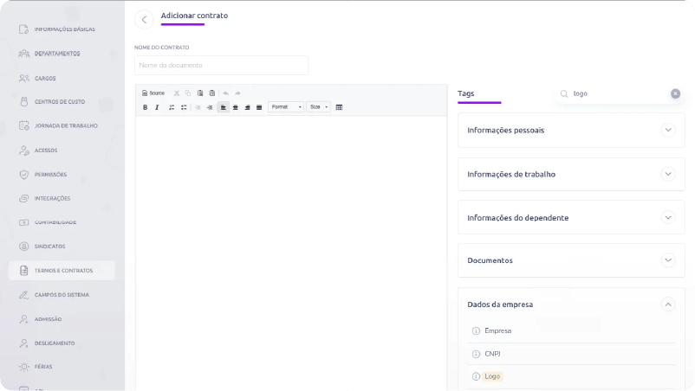Open the Size dropdown
Image resolution: width=695 pixels, height=391 pixels.
pyautogui.click(x=318, y=107)
